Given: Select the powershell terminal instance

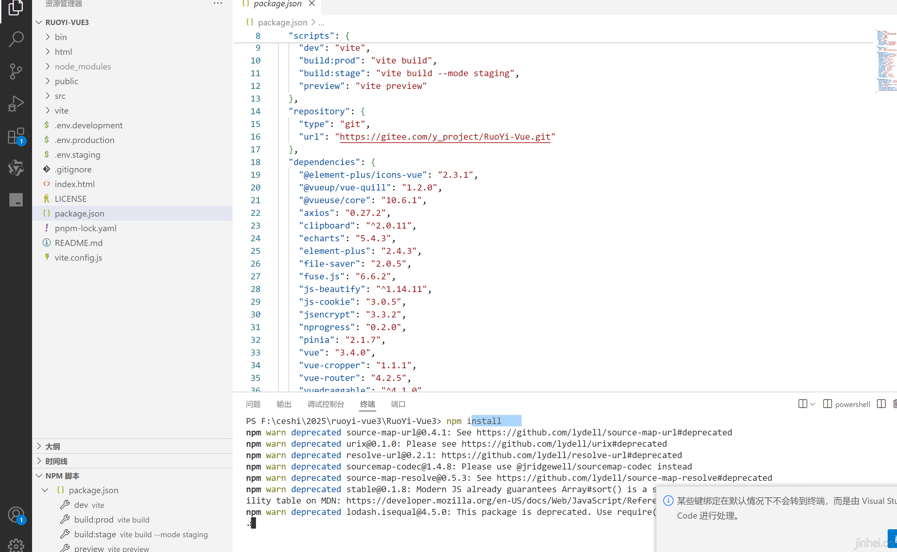Looking at the screenshot, I should click(x=847, y=404).
